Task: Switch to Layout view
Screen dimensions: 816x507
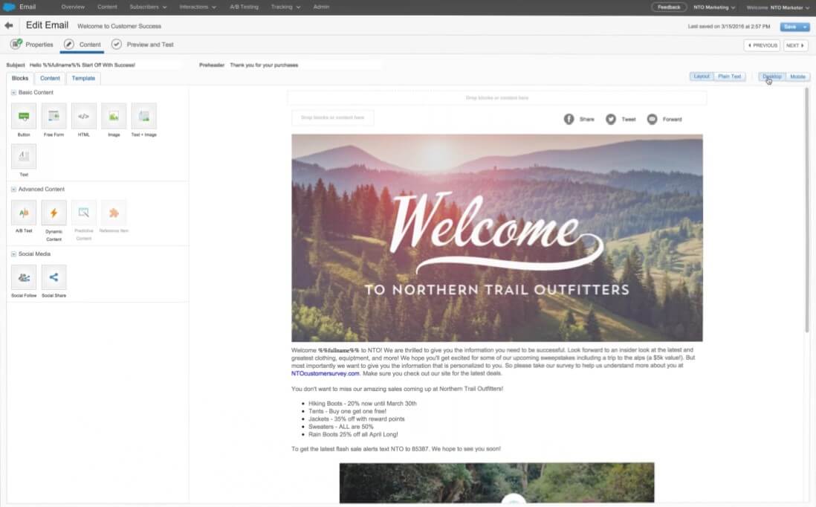Action: pos(702,77)
